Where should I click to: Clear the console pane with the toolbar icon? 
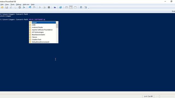(x=24, y=7)
